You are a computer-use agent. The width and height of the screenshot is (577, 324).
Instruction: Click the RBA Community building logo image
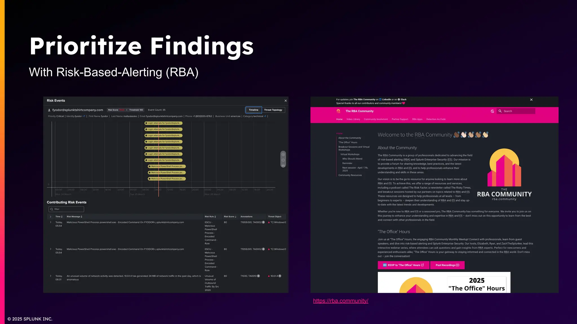504,174
